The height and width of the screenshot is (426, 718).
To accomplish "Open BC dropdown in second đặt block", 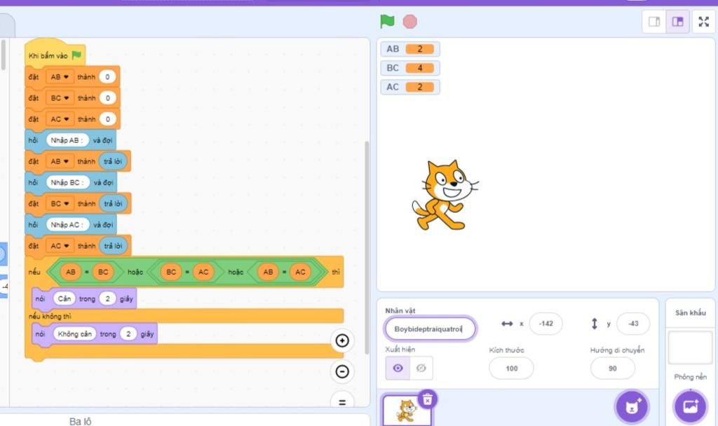I will pyautogui.click(x=60, y=98).
